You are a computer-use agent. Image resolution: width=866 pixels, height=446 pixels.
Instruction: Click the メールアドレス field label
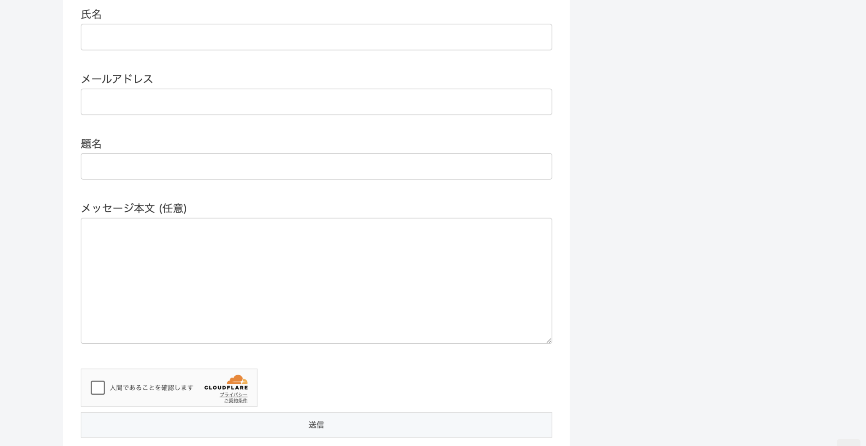click(117, 79)
